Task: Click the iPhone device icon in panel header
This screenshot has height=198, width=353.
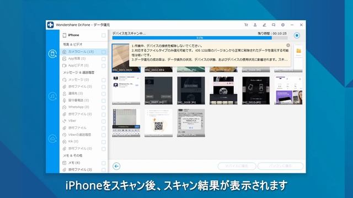Action: coord(65,35)
